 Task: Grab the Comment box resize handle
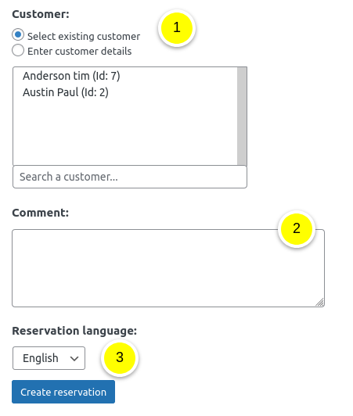coord(320,303)
